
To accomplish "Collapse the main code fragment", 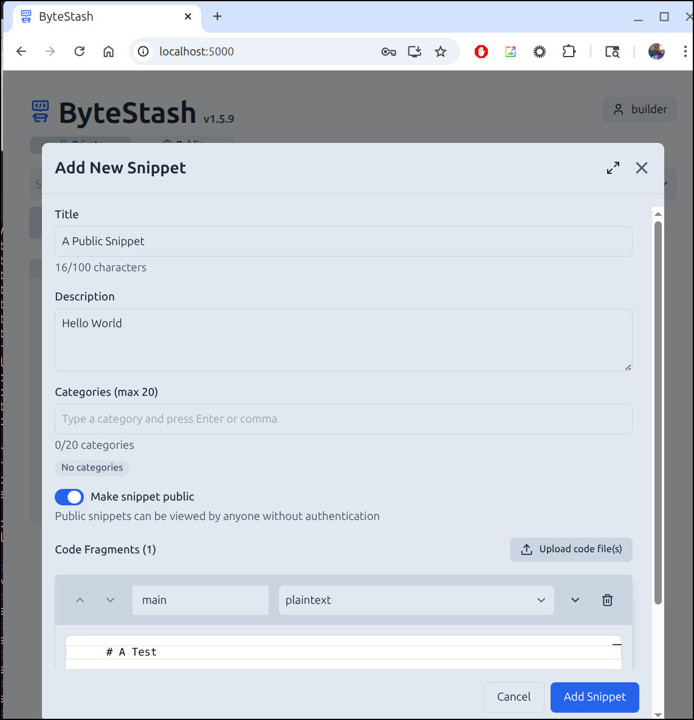I will coord(575,600).
